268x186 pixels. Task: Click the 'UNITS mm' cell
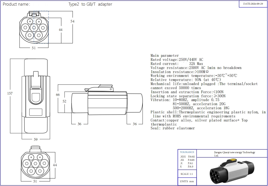tap(187, 181)
